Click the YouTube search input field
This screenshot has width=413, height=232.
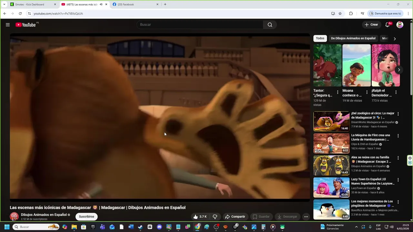pyautogui.click(x=200, y=25)
